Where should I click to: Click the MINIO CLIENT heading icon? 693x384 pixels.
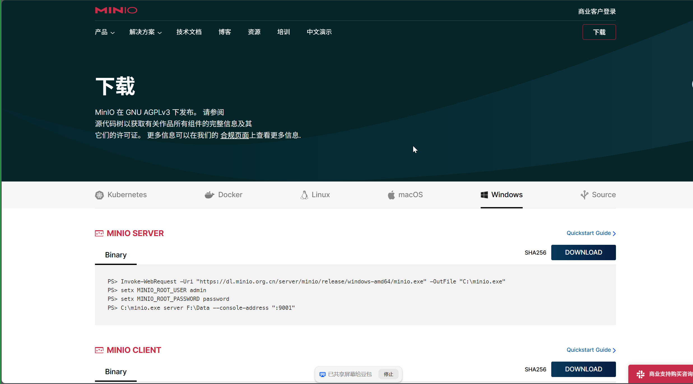pyautogui.click(x=99, y=350)
